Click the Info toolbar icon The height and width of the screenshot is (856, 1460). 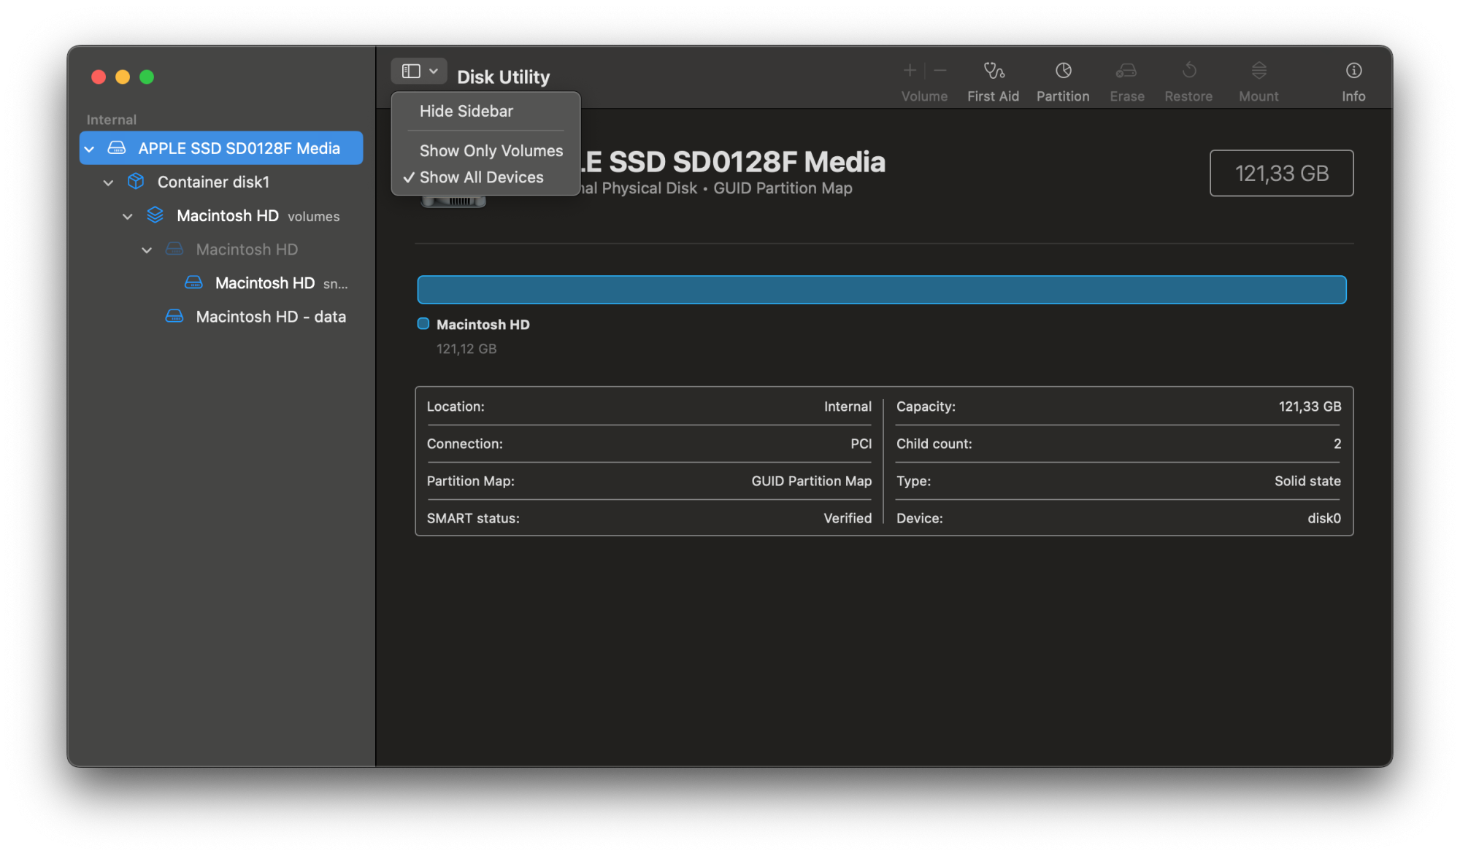(1353, 71)
